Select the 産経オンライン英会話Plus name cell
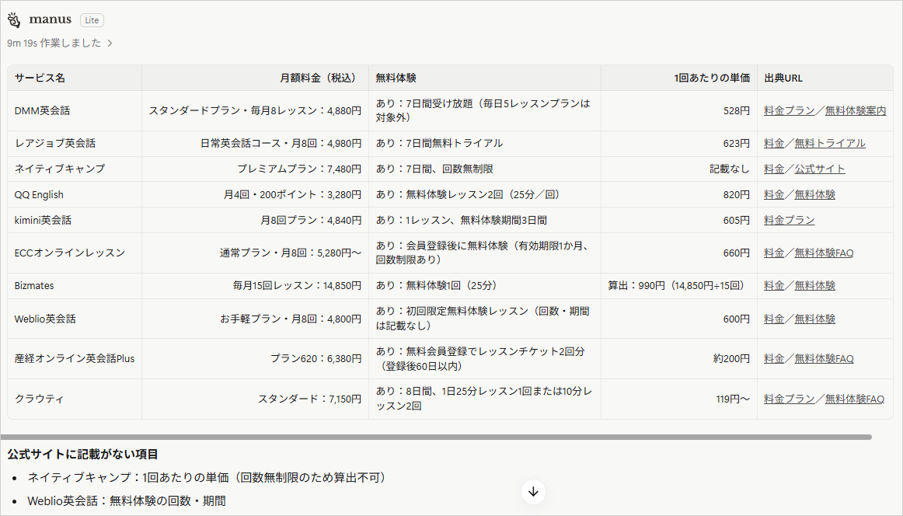The width and height of the screenshot is (903, 516). tap(75, 359)
